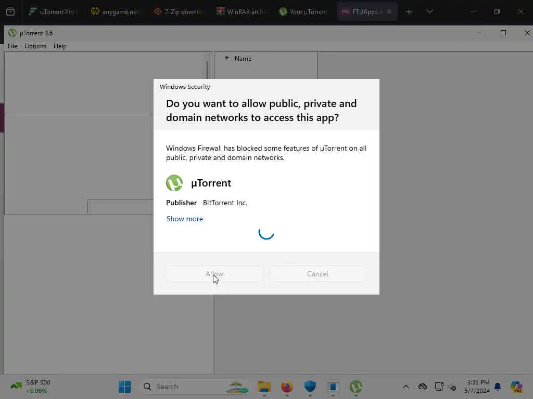Switch to Your µTorrent browser tab
The height and width of the screenshot is (399, 533).
point(303,11)
